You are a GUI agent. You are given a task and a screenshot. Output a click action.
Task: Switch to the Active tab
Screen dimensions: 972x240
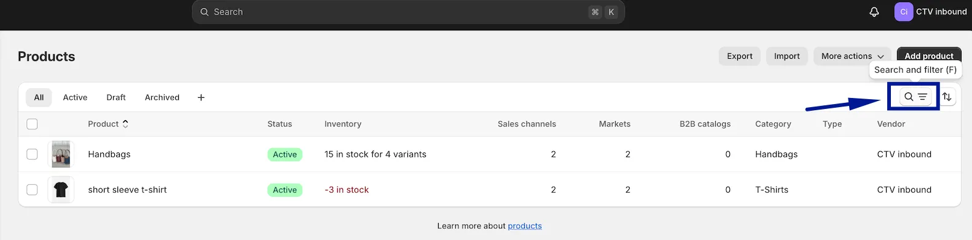[75, 97]
